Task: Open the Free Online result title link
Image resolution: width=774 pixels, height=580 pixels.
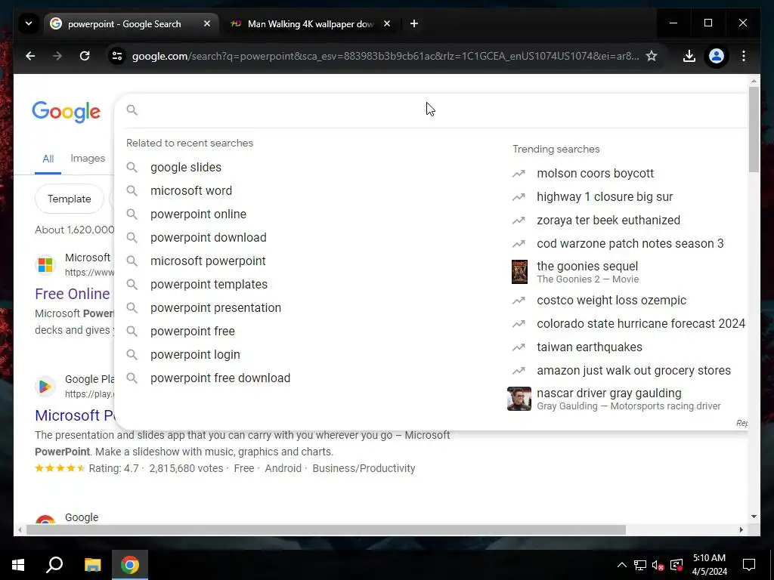Action: point(73,294)
